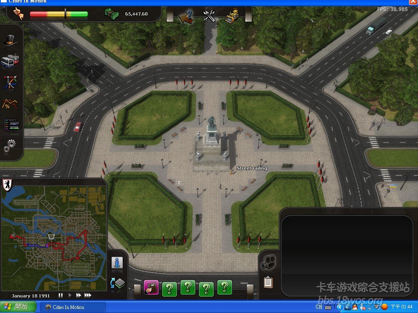Image resolution: width=418 pixels, height=313 pixels.
Task: Click the orange ball tray icon
Action: click(384, 307)
